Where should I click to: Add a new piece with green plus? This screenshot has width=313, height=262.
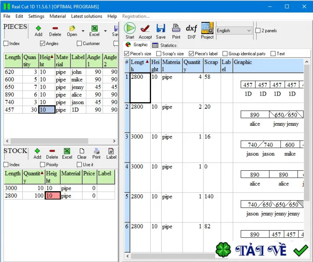(x=38, y=28)
